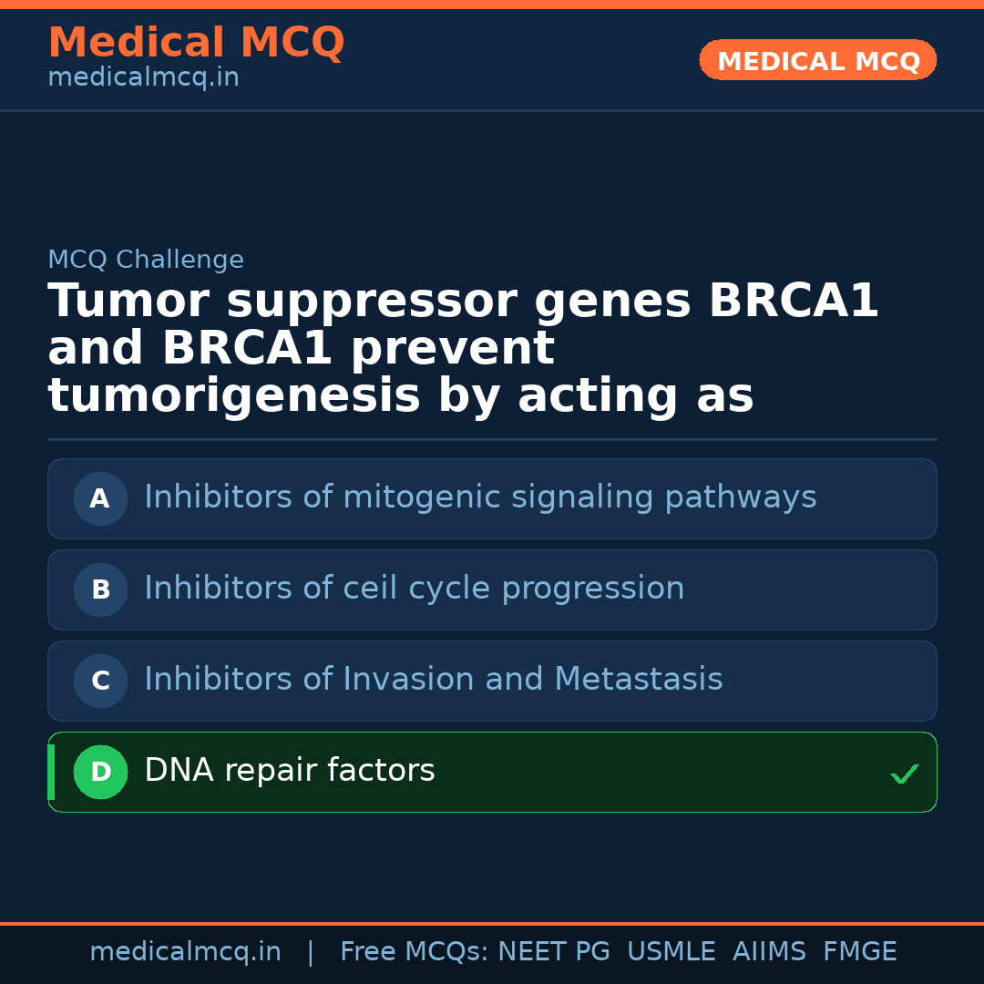Image resolution: width=984 pixels, height=984 pixels.
Task: Click the orange "Medical MCQ" header title
Action: pos(196,43)
